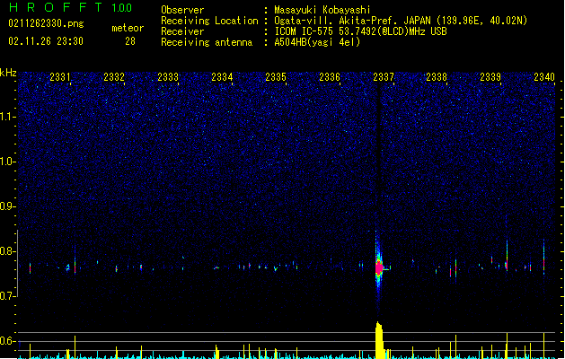Click the date stamp 02.11.26 23:30
Image resolution: width=565 pixels, height=359 pixels.
coord(46,41)
